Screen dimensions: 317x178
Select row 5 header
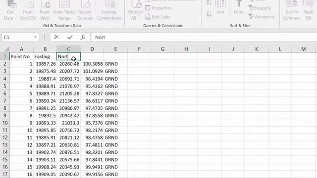pos(5,86)
